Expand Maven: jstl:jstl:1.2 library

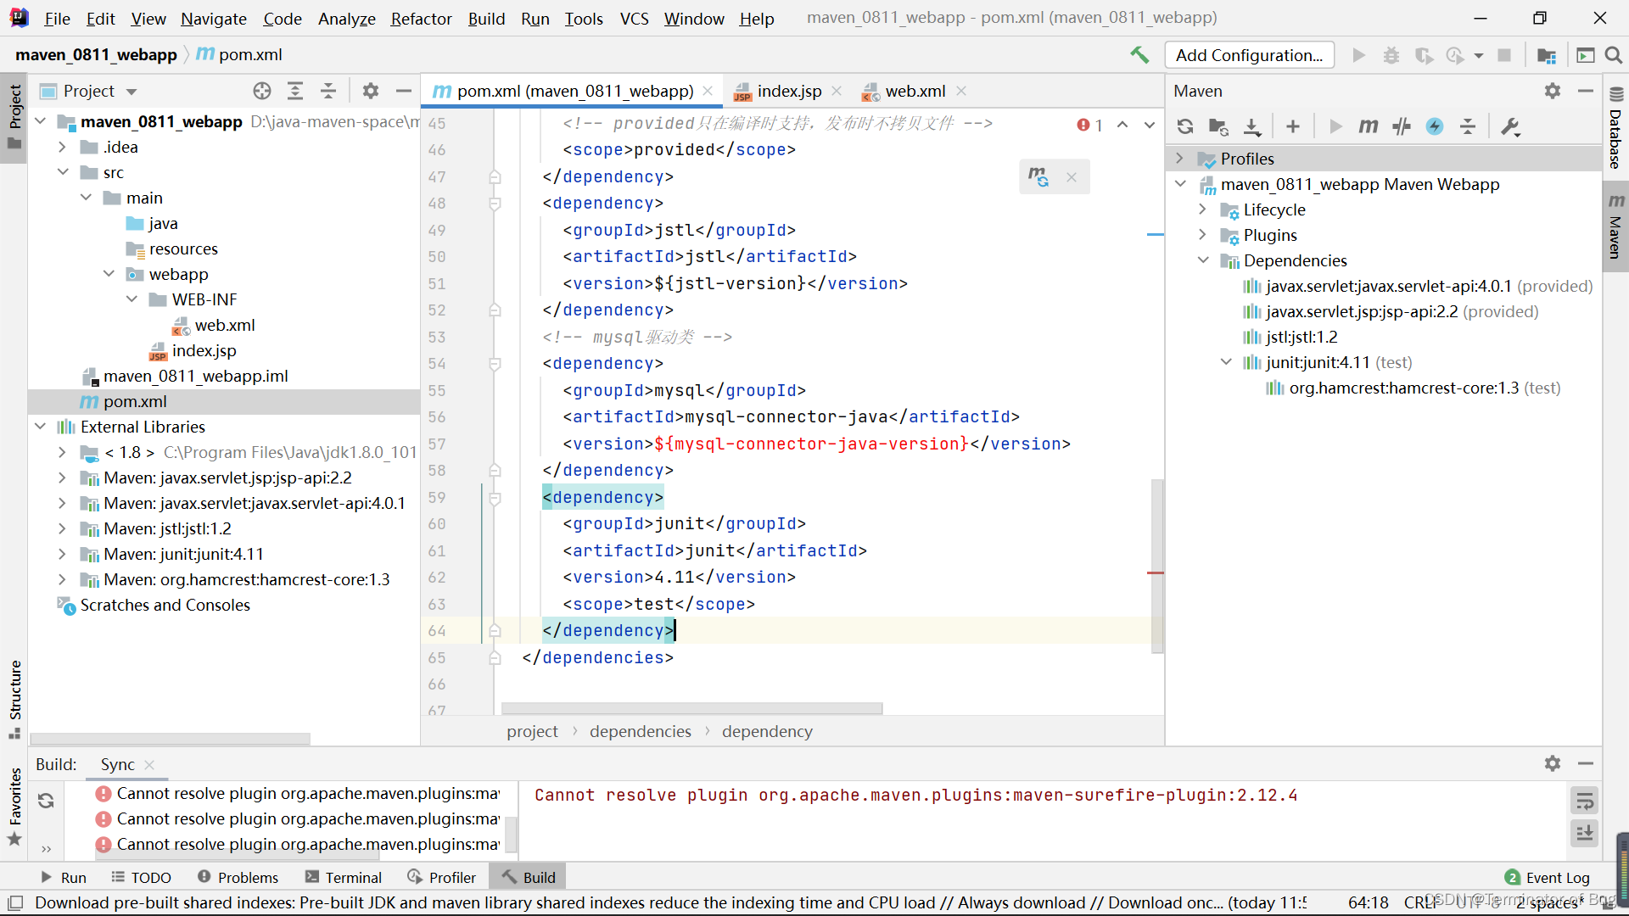(x=62, y=528)
